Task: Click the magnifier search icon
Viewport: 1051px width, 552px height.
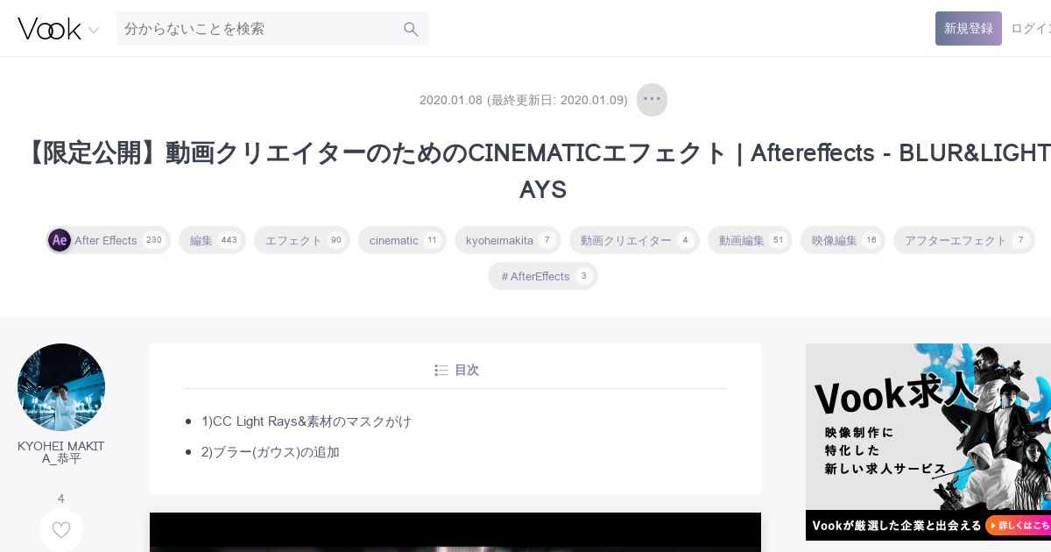Action: tap(411, 29)
